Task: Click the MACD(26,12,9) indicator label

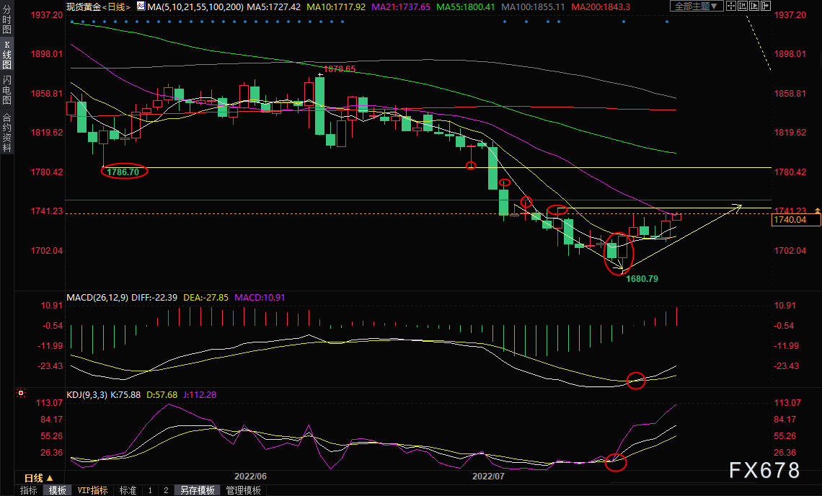Action: (97, 297)
